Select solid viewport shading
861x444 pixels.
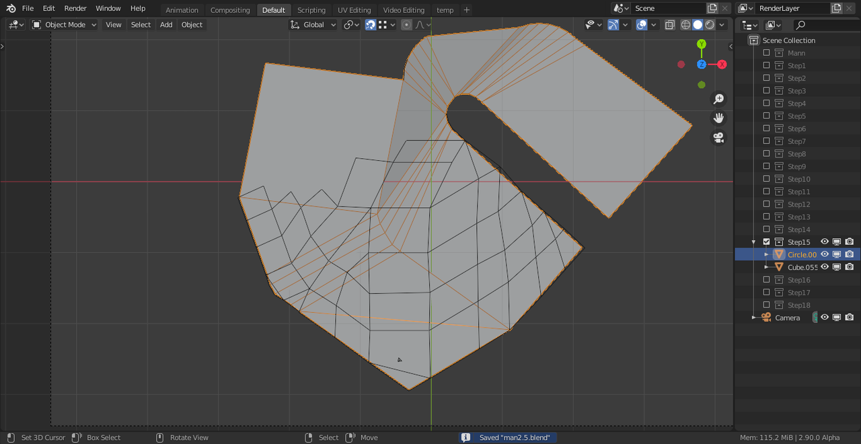[x=698, y=25]
